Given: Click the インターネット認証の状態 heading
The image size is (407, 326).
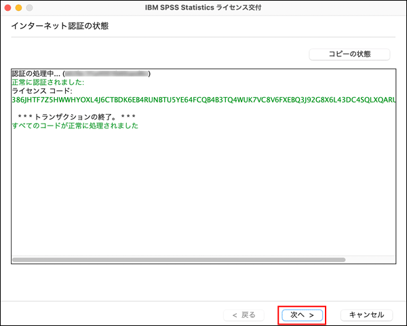Looking at the screenshot, I should click(60, 26).
